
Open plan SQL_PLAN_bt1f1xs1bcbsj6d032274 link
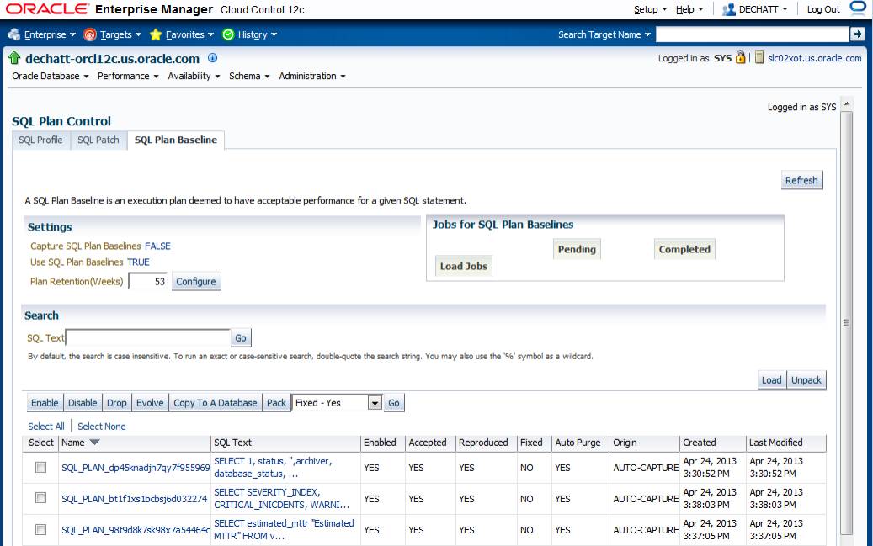point(134,499)
